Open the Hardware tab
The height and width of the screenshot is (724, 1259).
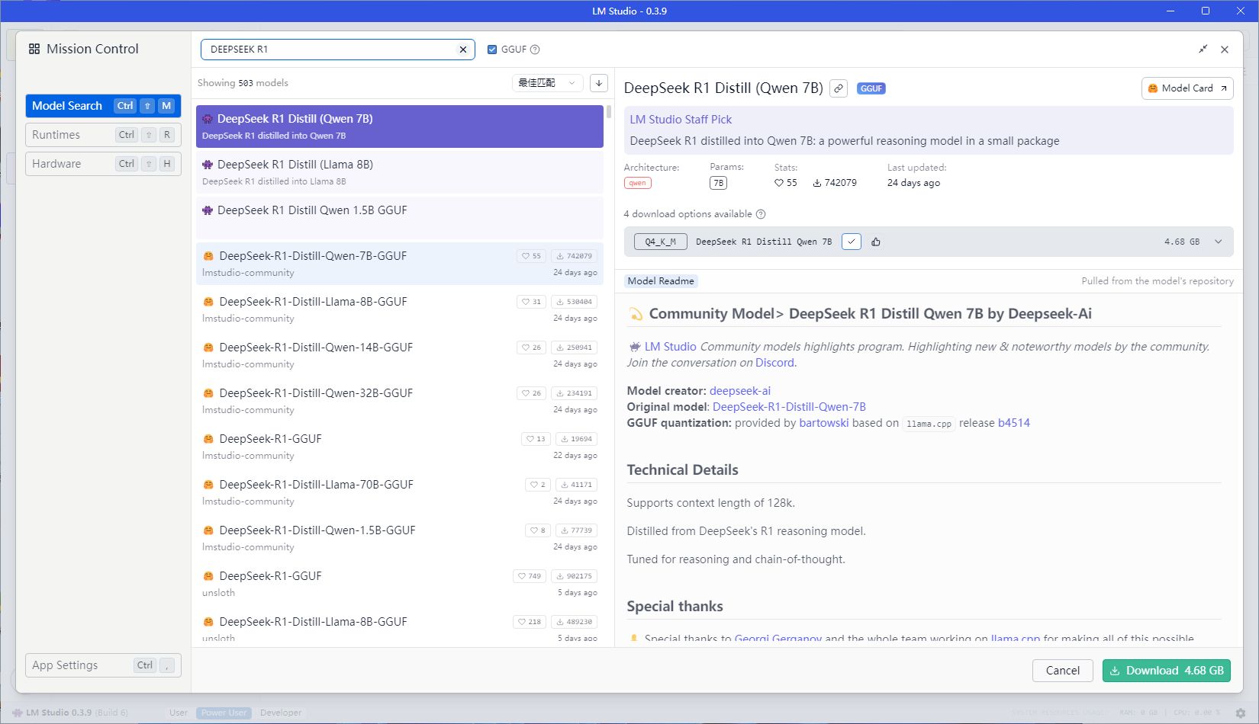pyautogui.click(x=103, y=164)
